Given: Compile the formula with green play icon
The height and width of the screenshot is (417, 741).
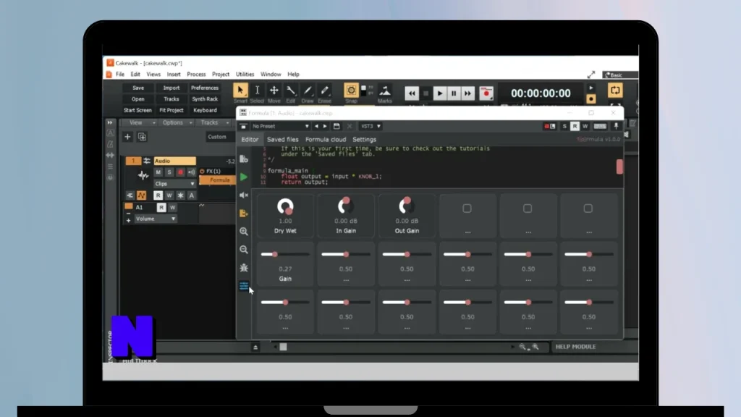Looking at the screenshot, I should (243, 177).
